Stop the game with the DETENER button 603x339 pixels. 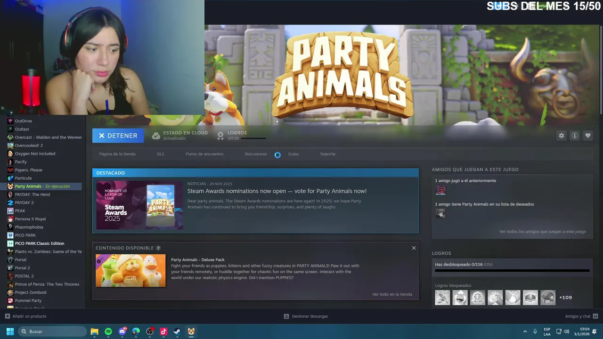pos(118,136)
